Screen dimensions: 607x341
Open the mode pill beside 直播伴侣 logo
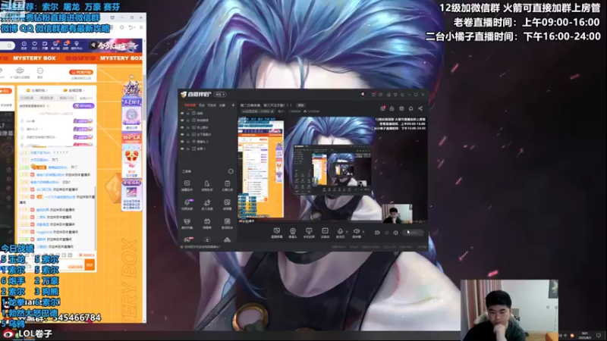coord(220,94)
